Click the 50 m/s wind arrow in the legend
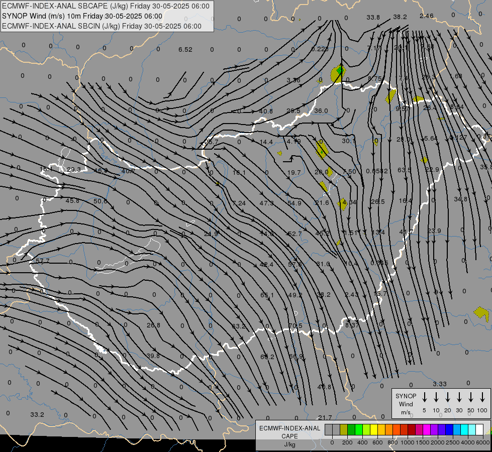This screenshot has height=452, width=492. [471, 397]
